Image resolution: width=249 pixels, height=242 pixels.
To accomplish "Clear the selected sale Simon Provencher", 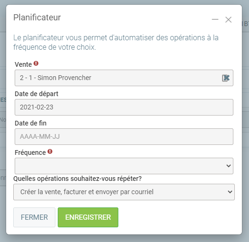I will pyautogui.click(x=226, y=78).
